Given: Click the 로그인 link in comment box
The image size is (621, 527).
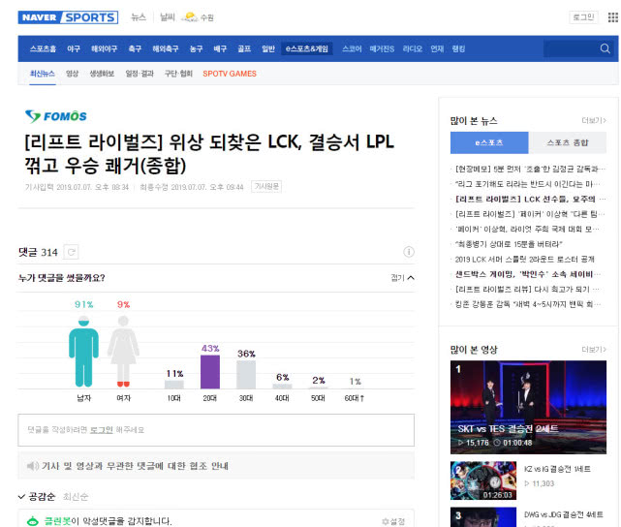Looking at the screenshot, I should click(x=102, y=429).
